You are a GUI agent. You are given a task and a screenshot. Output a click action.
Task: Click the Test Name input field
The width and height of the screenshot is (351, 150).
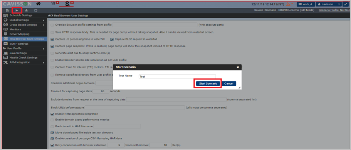coord(177,77)
